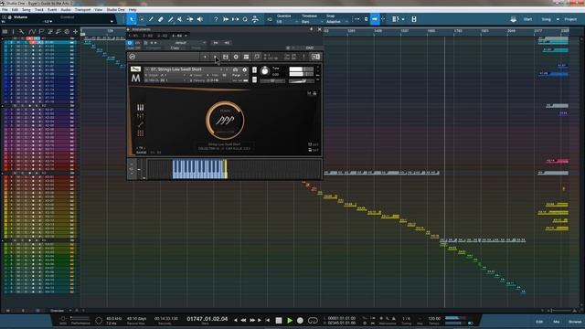This screenshot has width=585, height=329.
Task: Show automation curve icon in track header
Action: [x=32, y=32]
